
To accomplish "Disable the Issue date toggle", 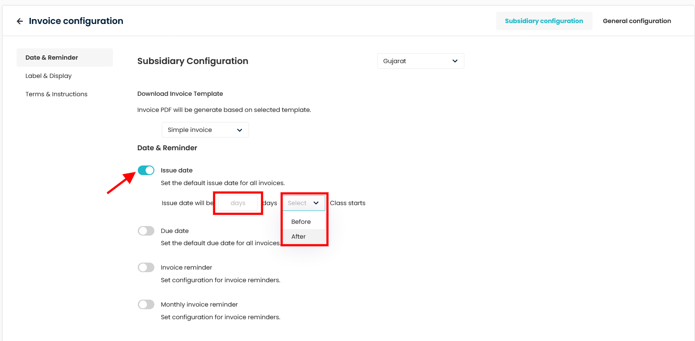I will 146,170.
